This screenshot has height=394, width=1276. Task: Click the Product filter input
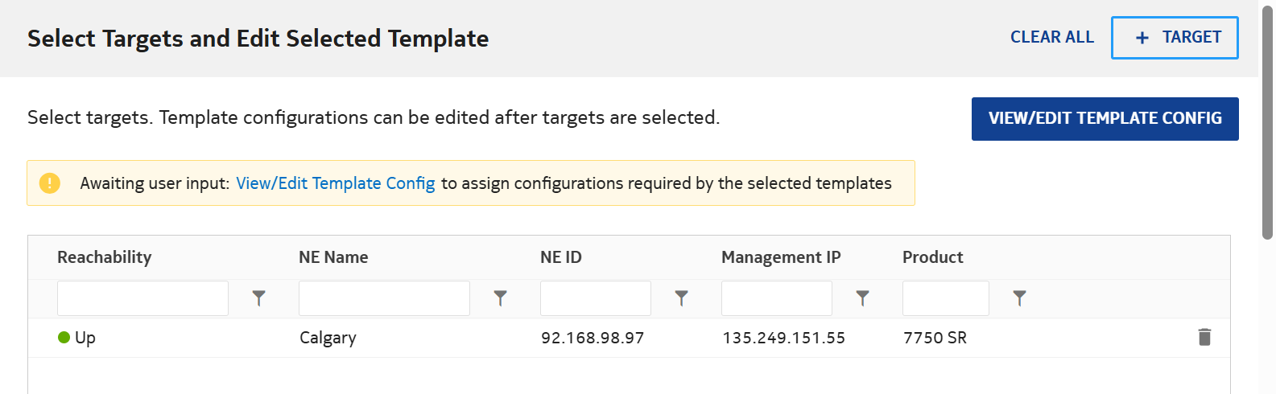pos(945,298)
